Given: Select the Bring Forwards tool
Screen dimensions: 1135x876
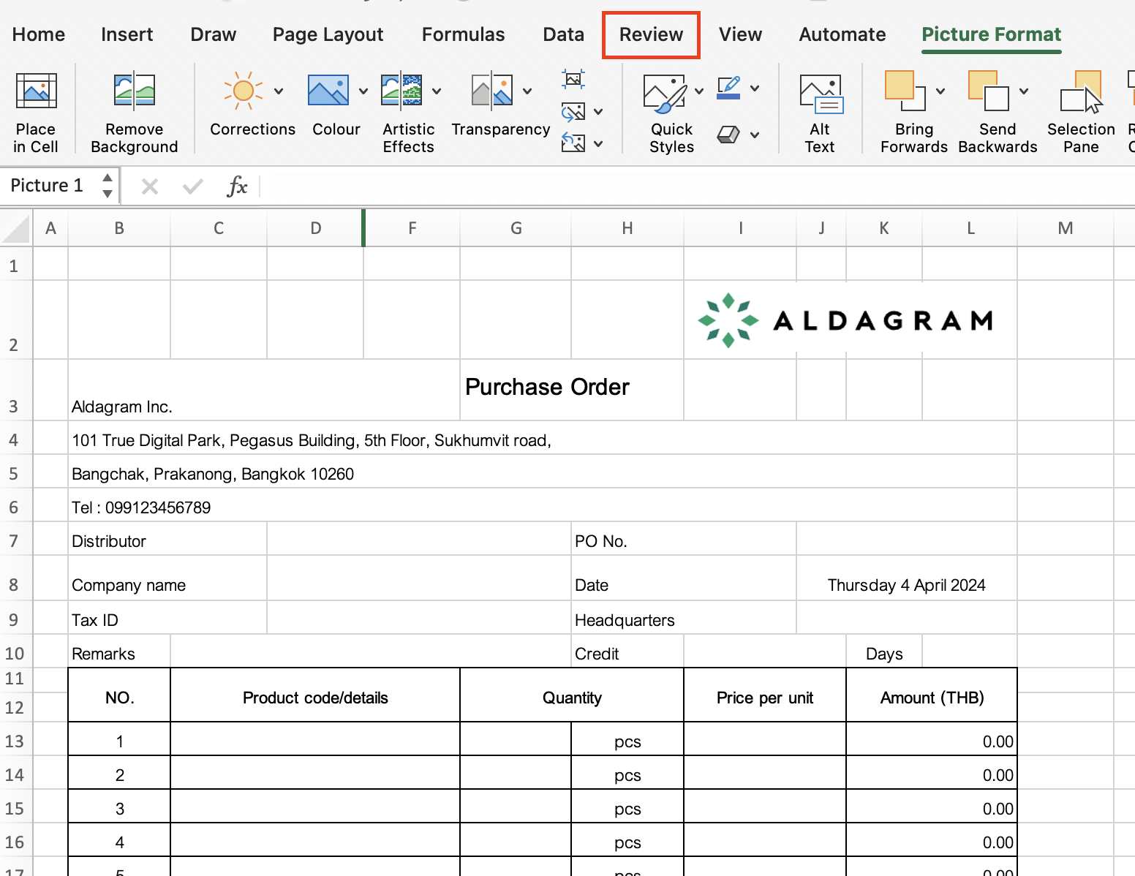Looking at the screenshot, I should [913, 111].
